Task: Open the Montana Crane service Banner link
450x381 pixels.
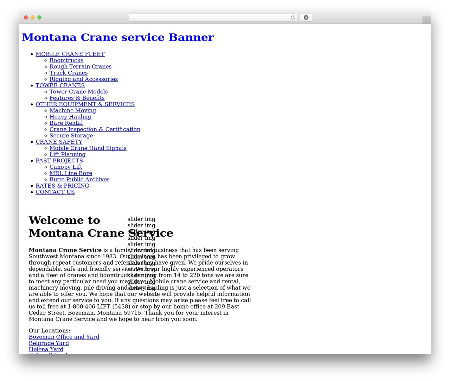Action: point(118,37)
